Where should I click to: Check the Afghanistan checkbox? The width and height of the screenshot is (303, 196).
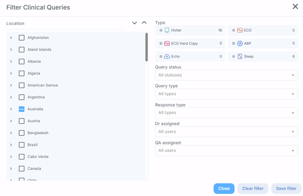[x=22, y=38]
